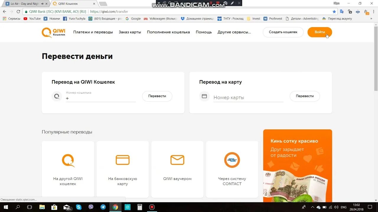Viewport: 378px width, 212px height.
Task: Click the address bar URL qiwi.com/transfer
Action: point(109,11)
